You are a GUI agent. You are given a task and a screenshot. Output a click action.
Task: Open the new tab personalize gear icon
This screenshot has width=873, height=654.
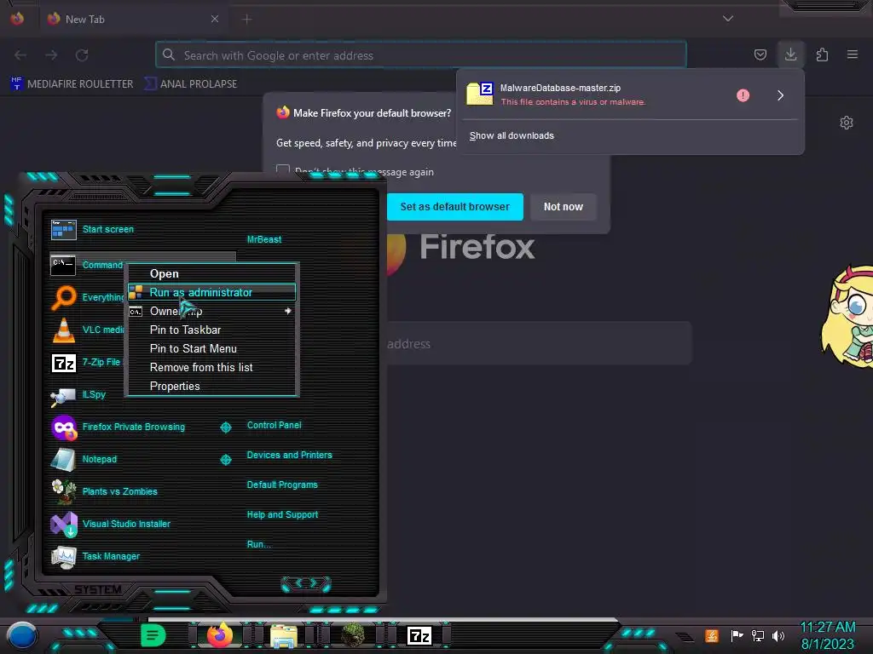(x=847, y=123)
